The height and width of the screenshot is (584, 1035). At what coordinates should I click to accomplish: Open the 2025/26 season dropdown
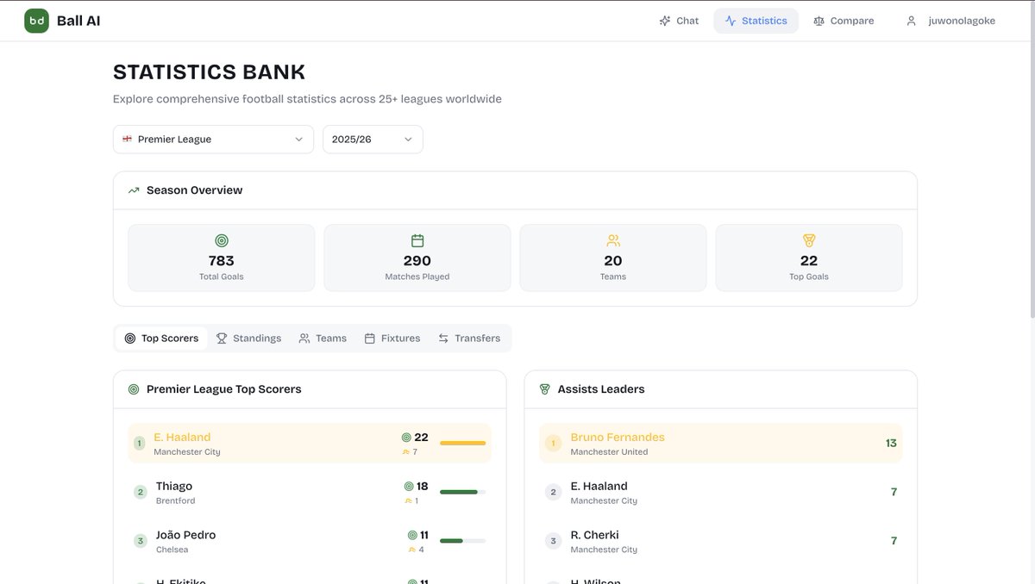tap(373, 140)
